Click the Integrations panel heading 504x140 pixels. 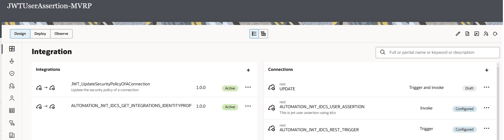(x=48, y=69)
